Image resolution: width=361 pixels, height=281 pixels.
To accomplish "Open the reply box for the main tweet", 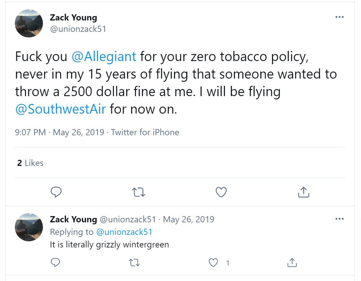I will click(x=56, y=192).
